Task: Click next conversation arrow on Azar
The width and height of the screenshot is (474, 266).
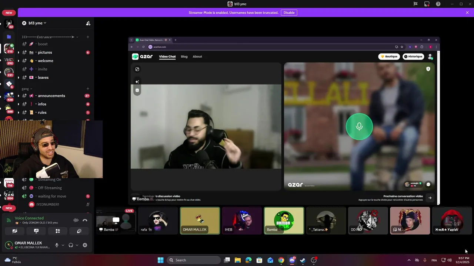Action: pos(430,198)
